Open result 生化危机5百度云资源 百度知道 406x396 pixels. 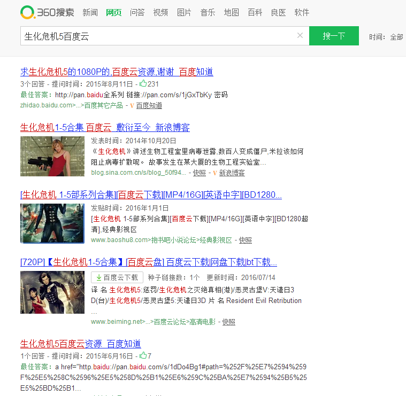click(x=81, y=344)
